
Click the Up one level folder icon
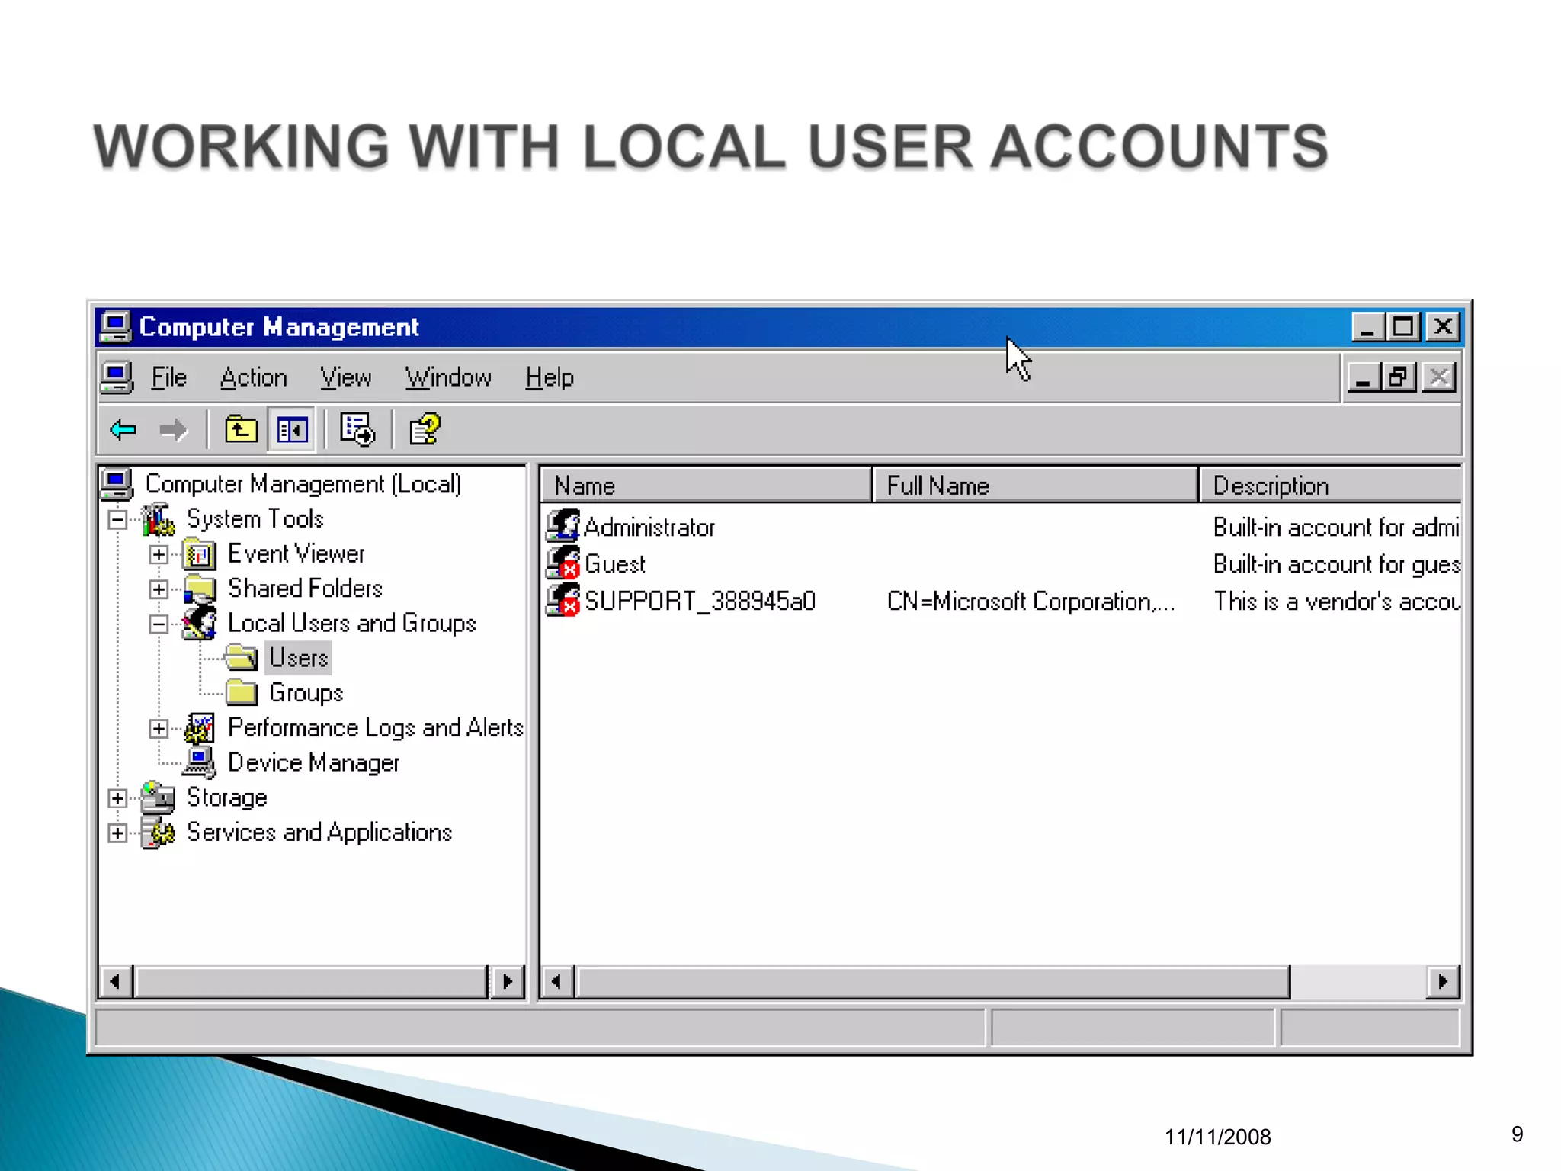pos(241,430)
